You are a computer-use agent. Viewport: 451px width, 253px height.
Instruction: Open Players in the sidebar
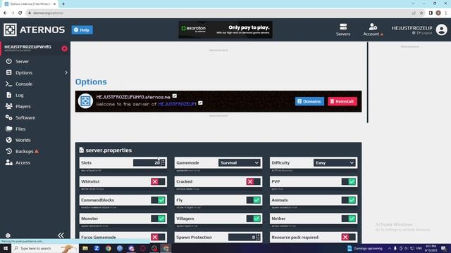23,106
